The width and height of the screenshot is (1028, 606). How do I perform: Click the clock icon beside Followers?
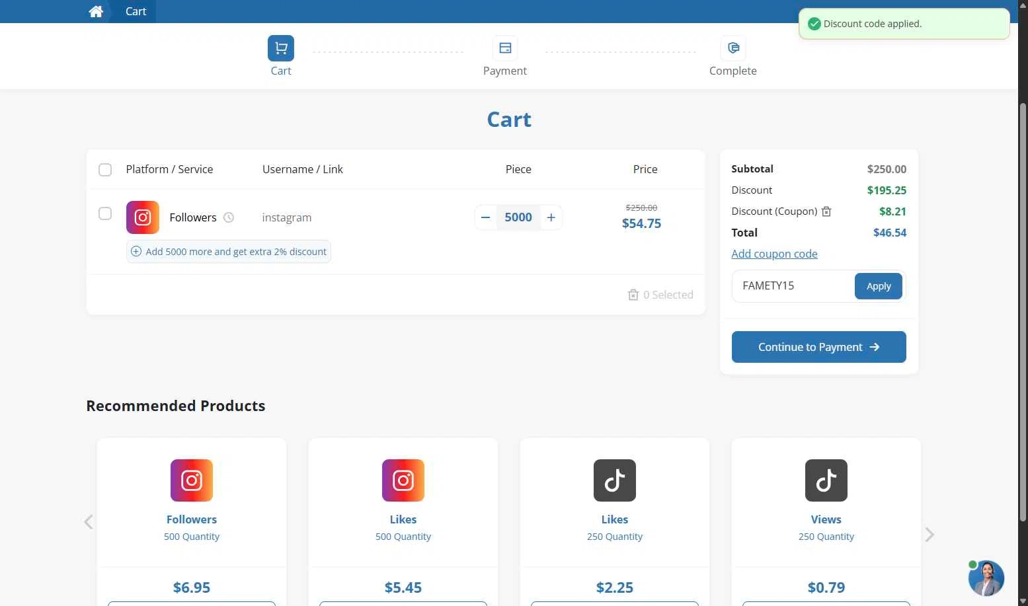tap(229, 217)
